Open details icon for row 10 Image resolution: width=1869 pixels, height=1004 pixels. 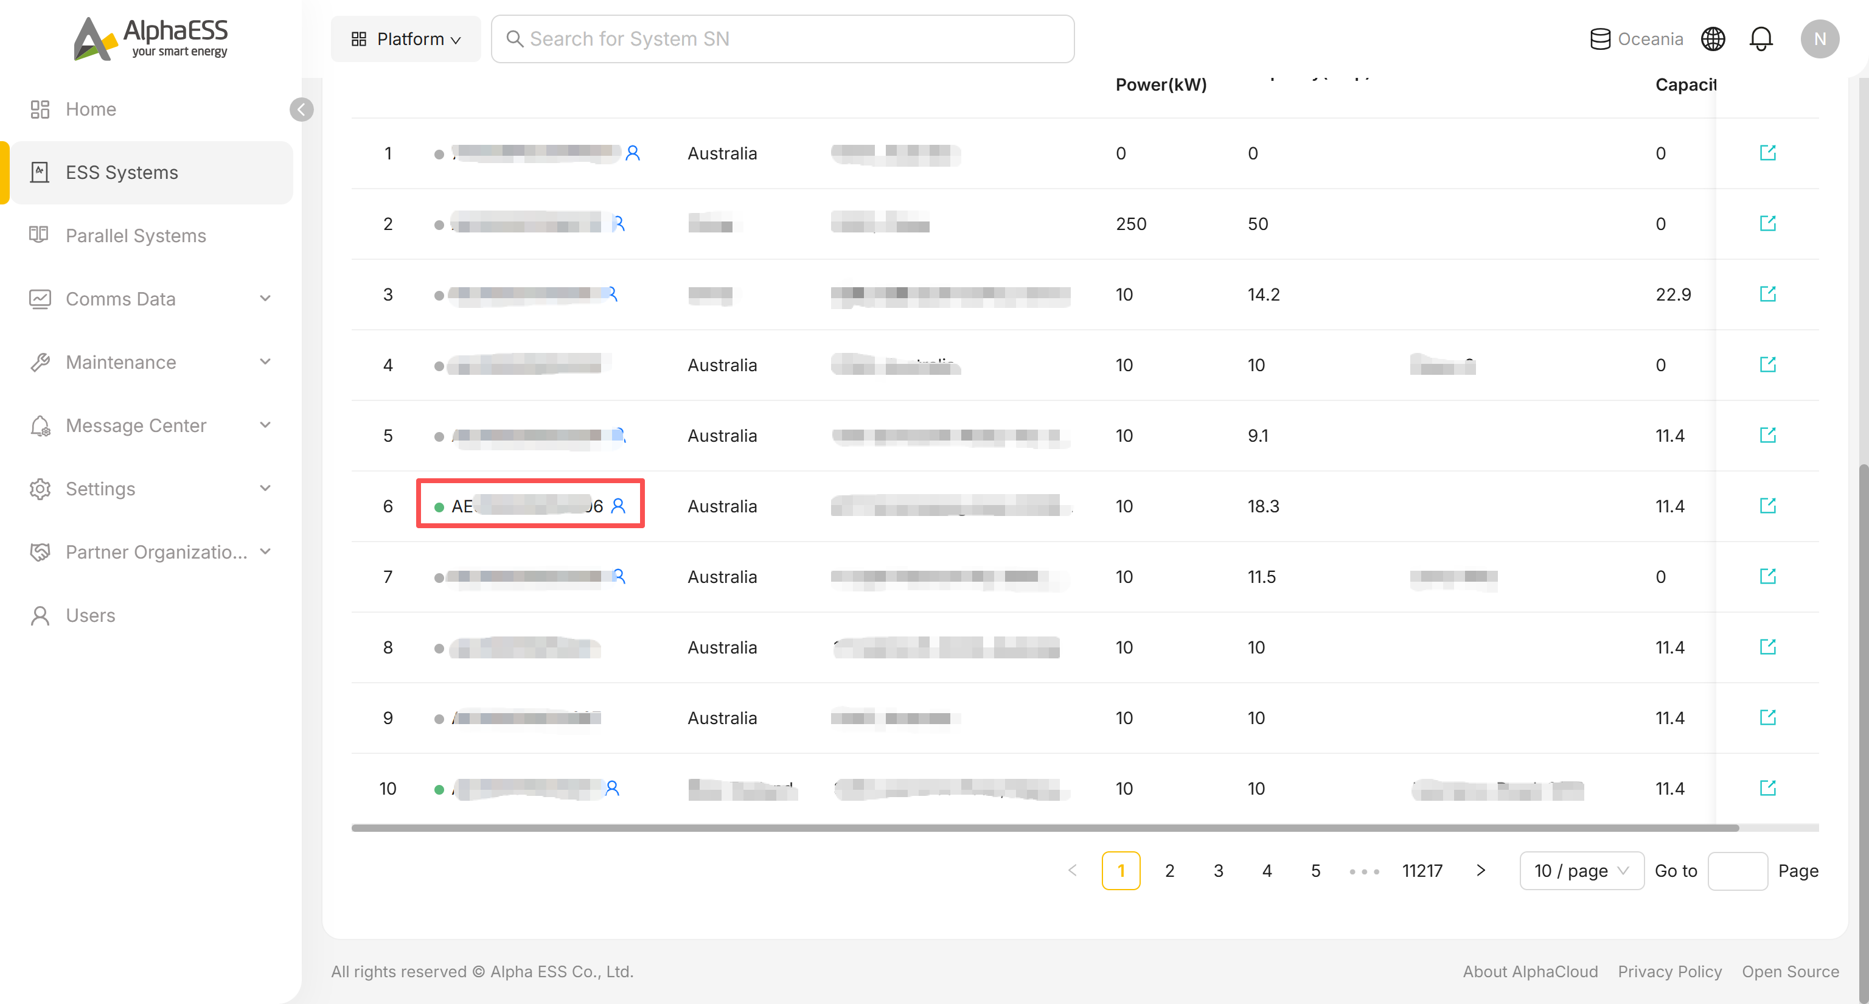pyautogui.click(x=1767, y=788)
